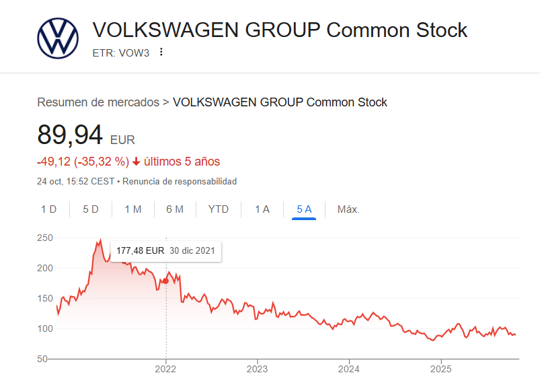The height and width of the screenshot is (379, 540).
Task: Select the 5 D time range tab
Action: coord(91,209)
